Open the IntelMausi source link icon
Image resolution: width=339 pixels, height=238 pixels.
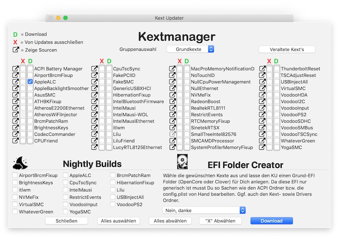pos(94,108)
